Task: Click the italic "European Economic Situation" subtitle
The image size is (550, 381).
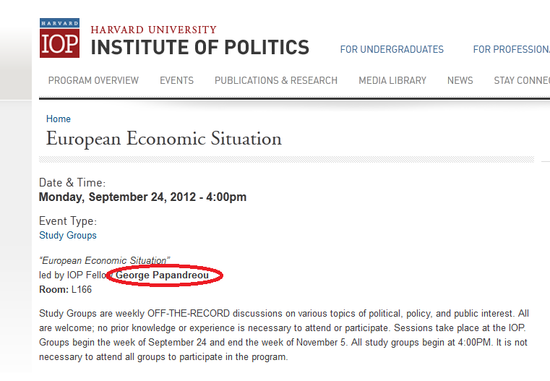Action: coord(105,260)
